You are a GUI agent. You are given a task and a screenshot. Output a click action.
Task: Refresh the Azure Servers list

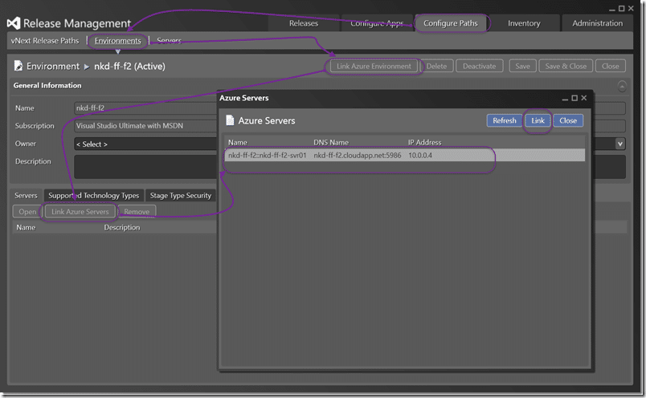point(505,120)
